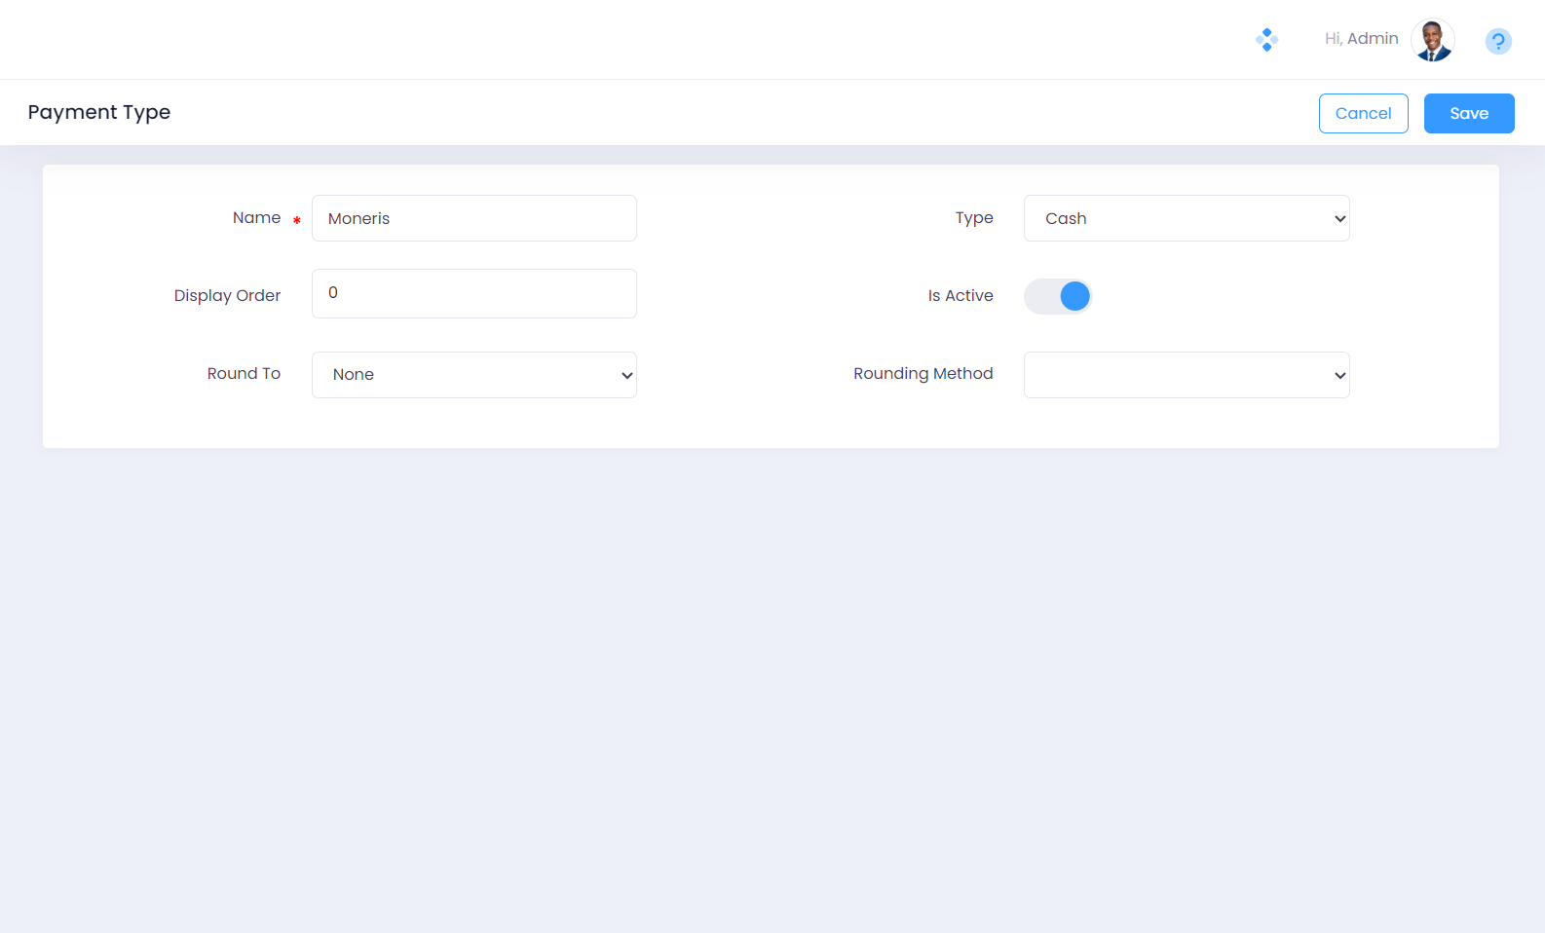Click the Name field label
The height and width of the screenshot is (933, 1545).
[256, 218]
